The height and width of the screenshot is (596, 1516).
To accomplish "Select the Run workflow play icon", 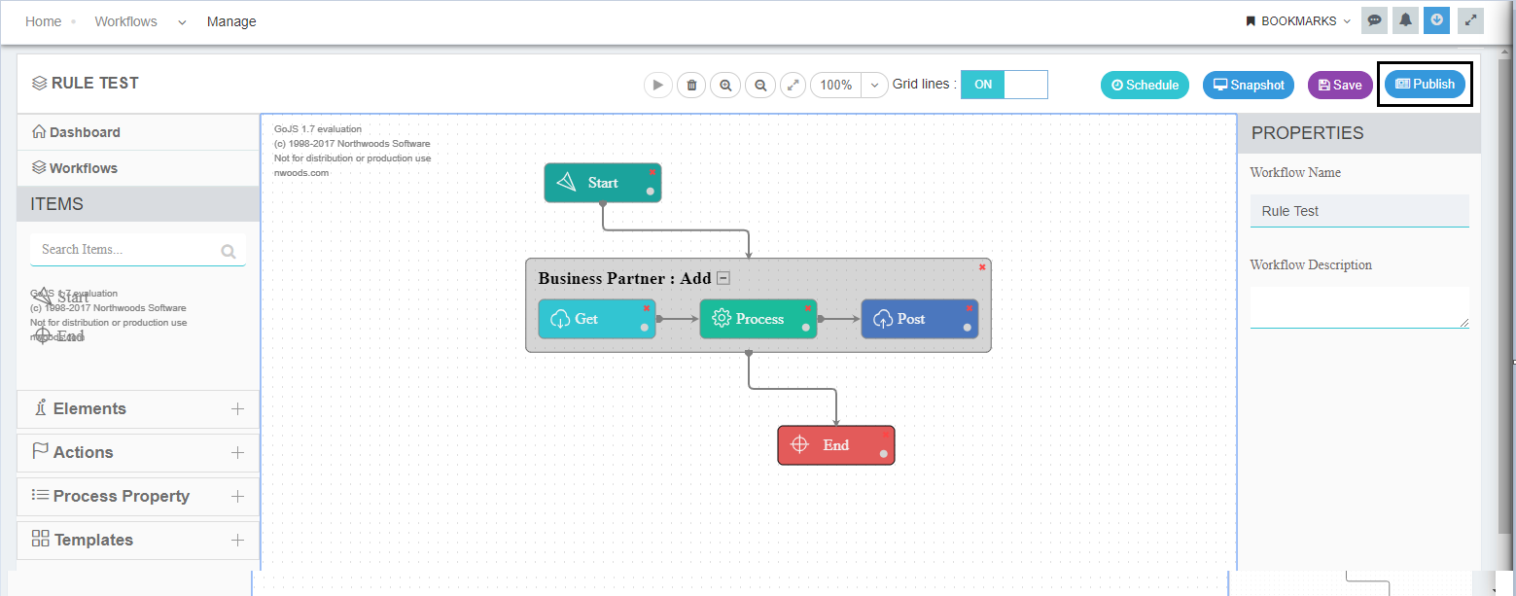I will coord(658,85).
